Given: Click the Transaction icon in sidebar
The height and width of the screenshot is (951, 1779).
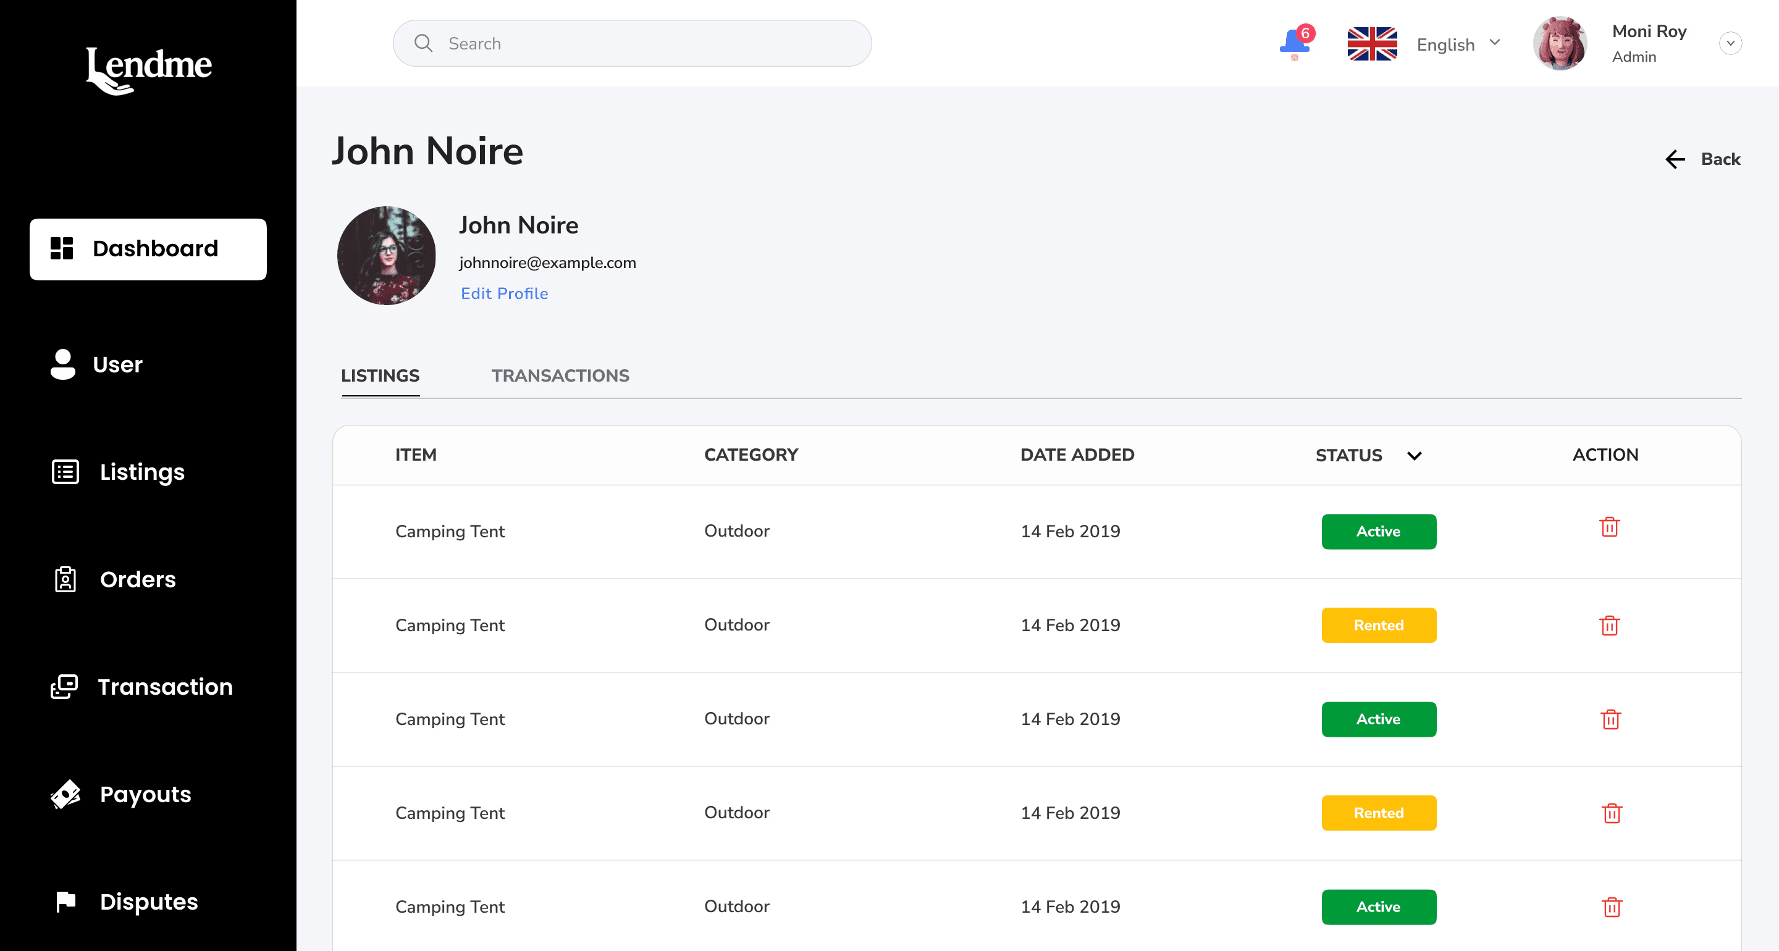Looking at the screenshot, I should pos(64,687).
